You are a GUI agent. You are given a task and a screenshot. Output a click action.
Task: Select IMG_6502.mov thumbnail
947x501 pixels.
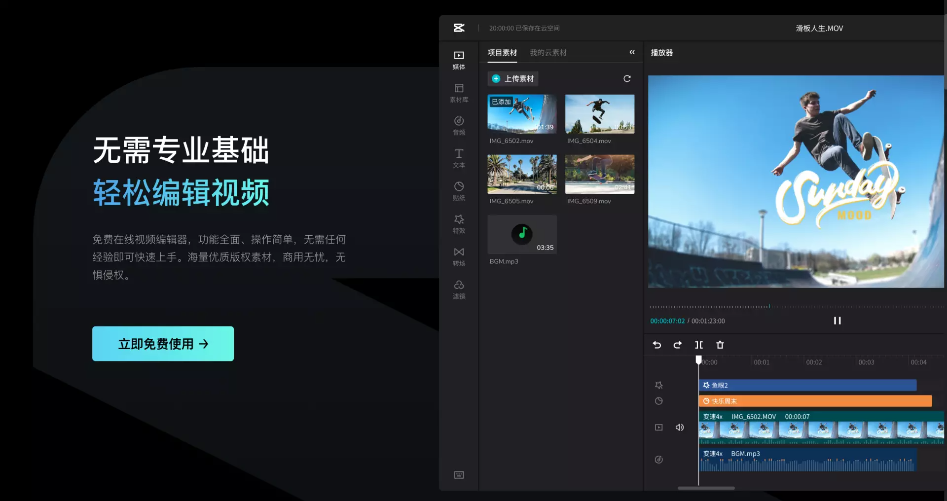pyautogui.click(x=522, y=114)
